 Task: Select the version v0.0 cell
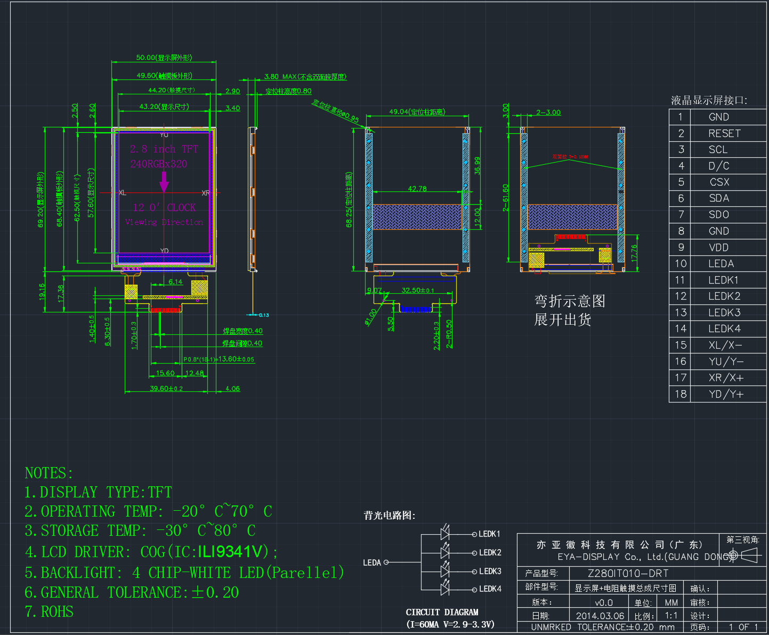[604, 602]
